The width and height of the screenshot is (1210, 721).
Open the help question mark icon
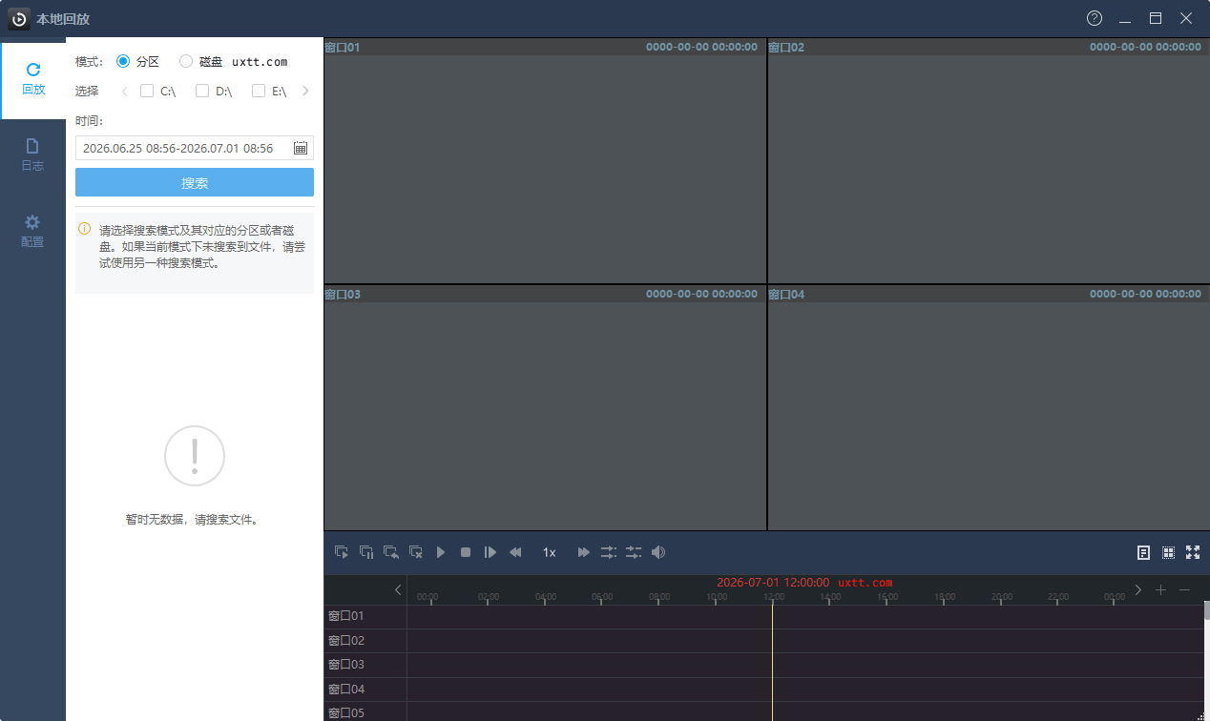click(x=1095, y=18)
